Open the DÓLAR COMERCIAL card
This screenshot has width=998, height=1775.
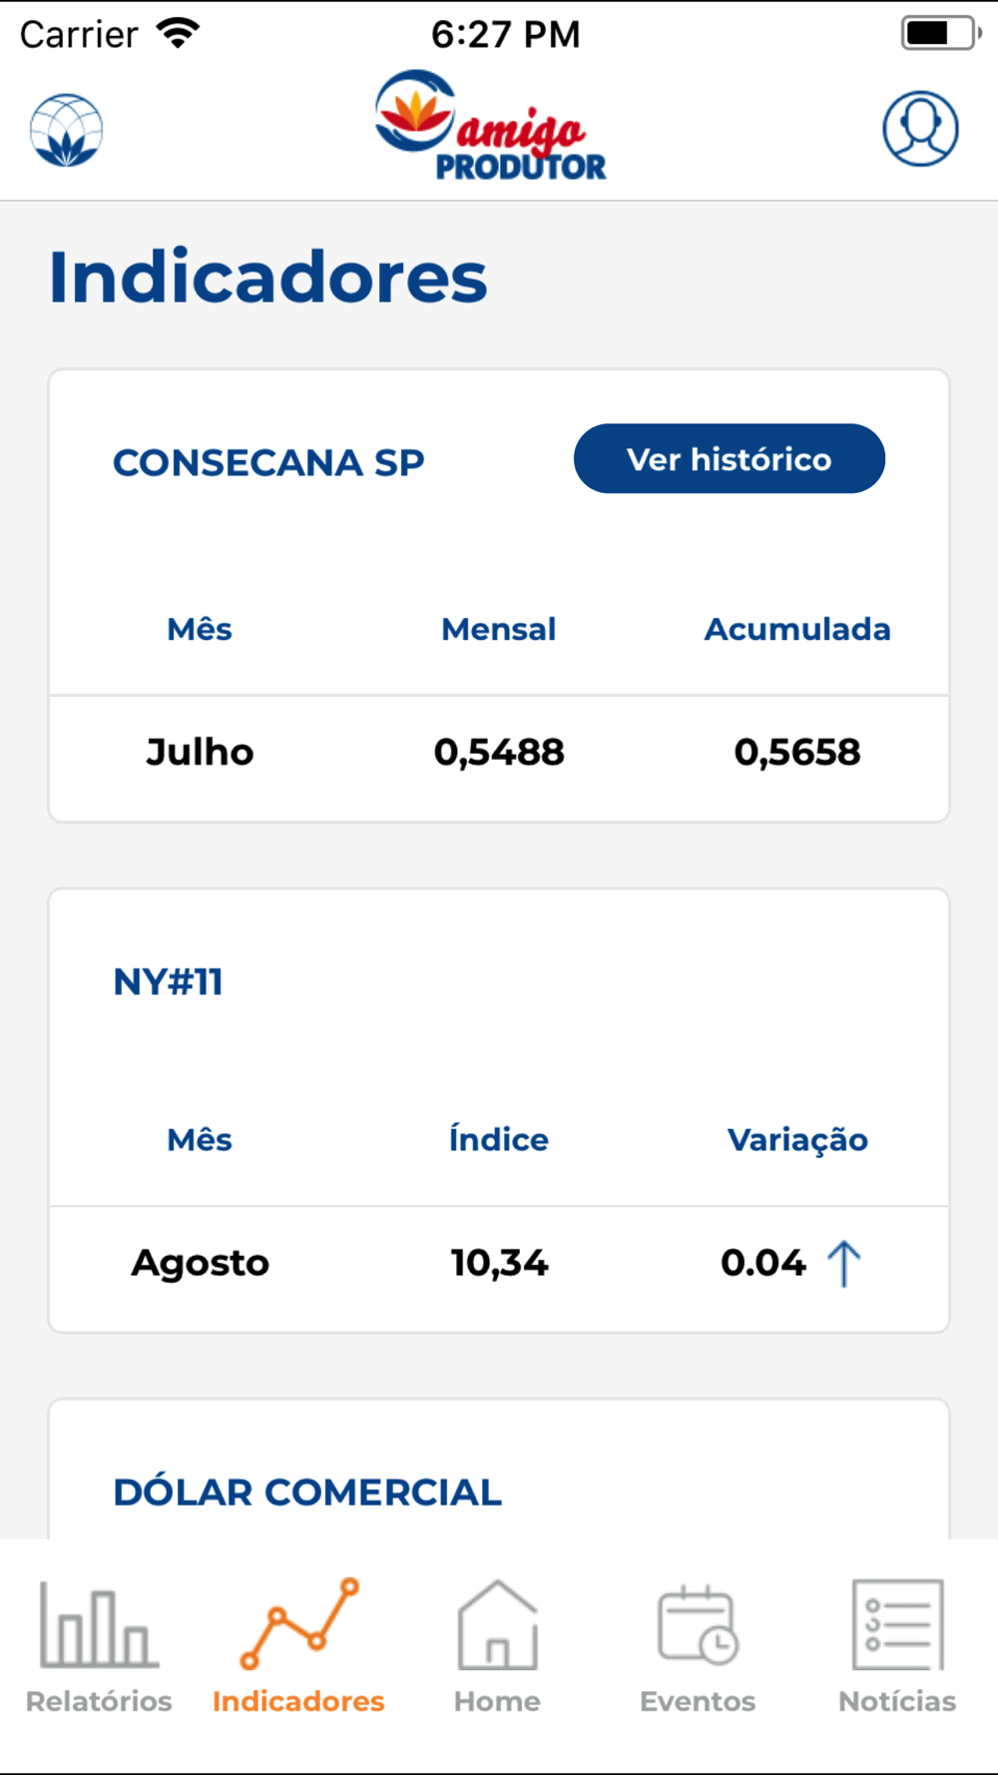499,1469
